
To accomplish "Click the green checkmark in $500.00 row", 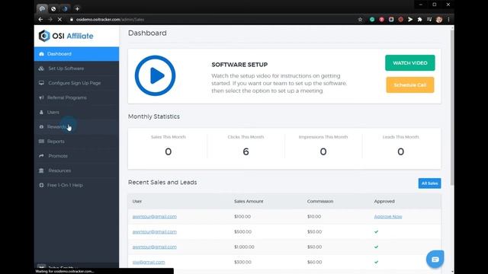I will pyautogui.click(x=376, y=231).
